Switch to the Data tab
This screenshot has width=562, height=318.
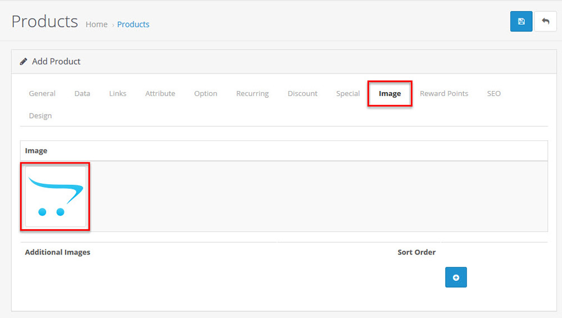click(82, 94)
